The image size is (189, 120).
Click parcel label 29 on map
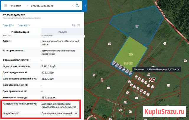click(x=110, y=44)
